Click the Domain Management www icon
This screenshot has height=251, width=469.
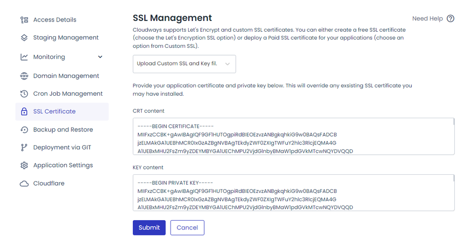24,76
